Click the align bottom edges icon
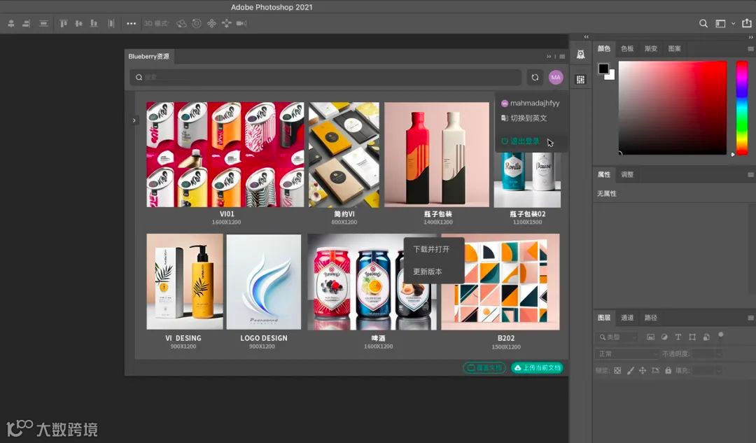 (94, 23)
